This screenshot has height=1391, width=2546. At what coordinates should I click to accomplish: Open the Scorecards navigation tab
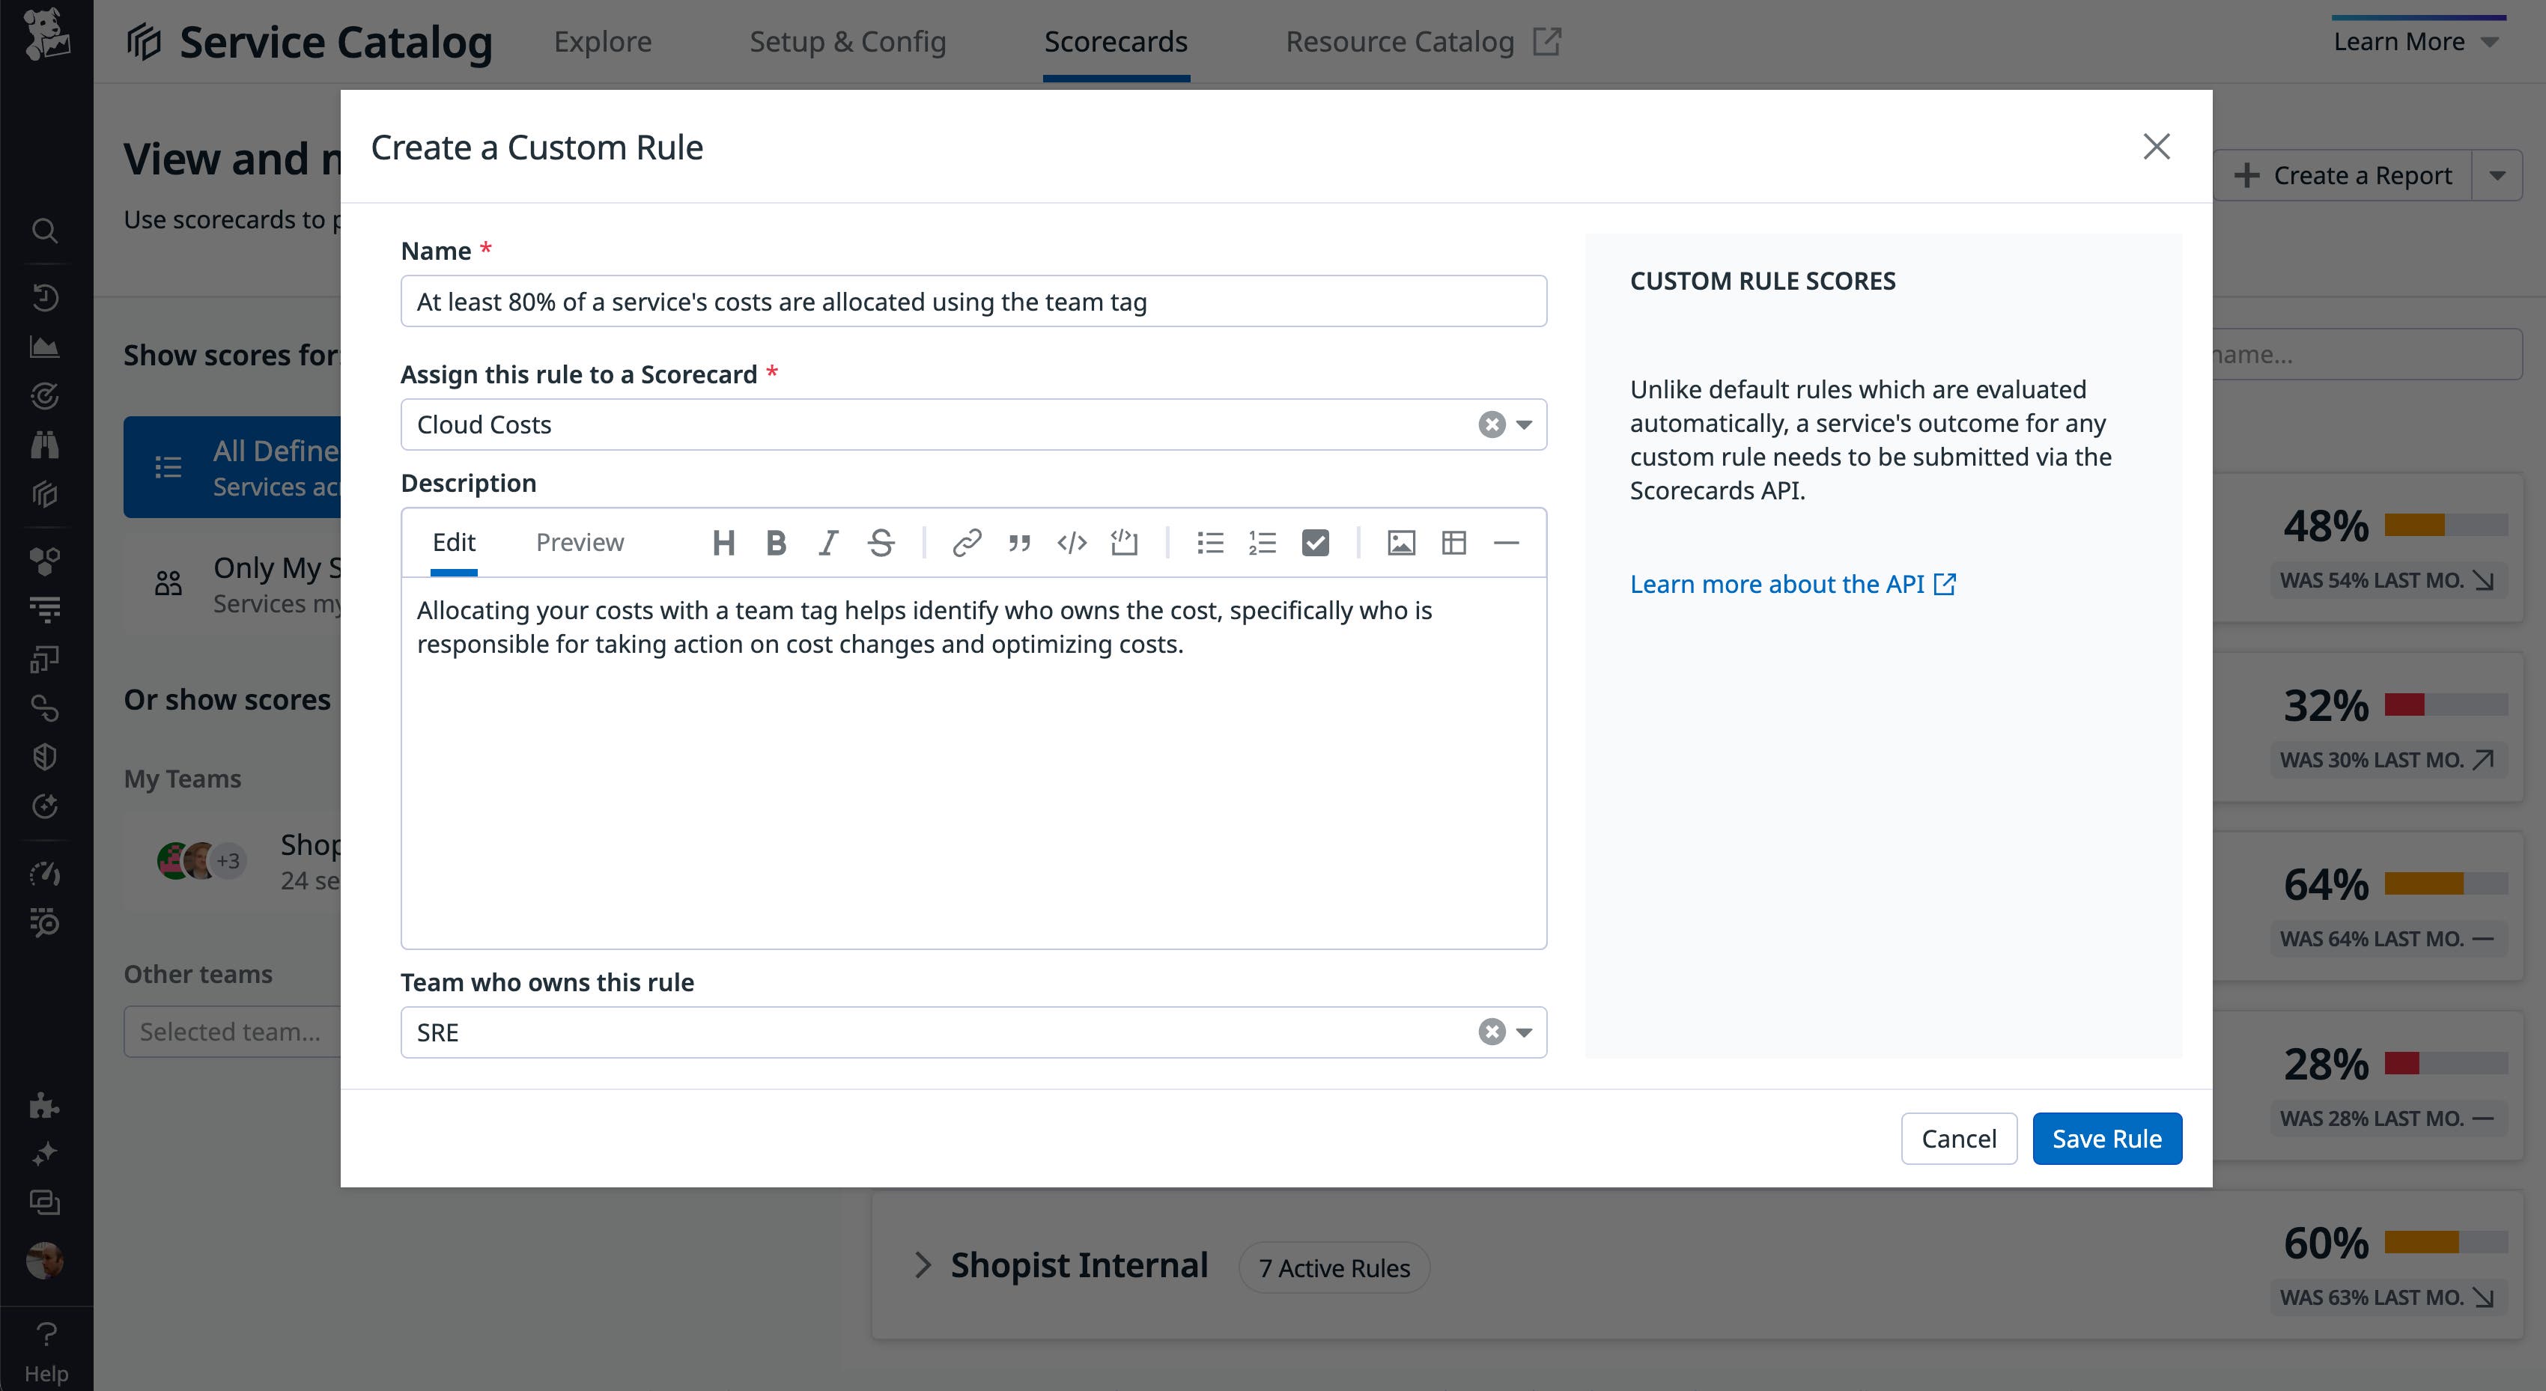(1115, 41)
